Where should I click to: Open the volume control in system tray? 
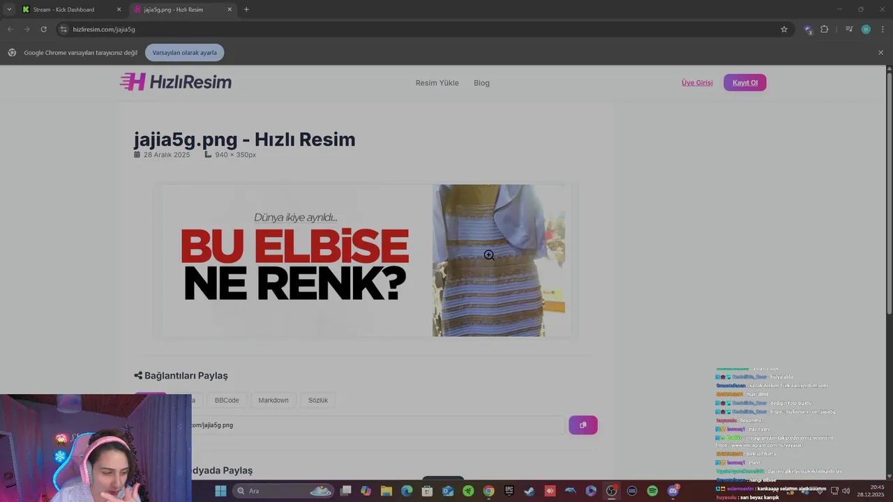click(846, 491)
